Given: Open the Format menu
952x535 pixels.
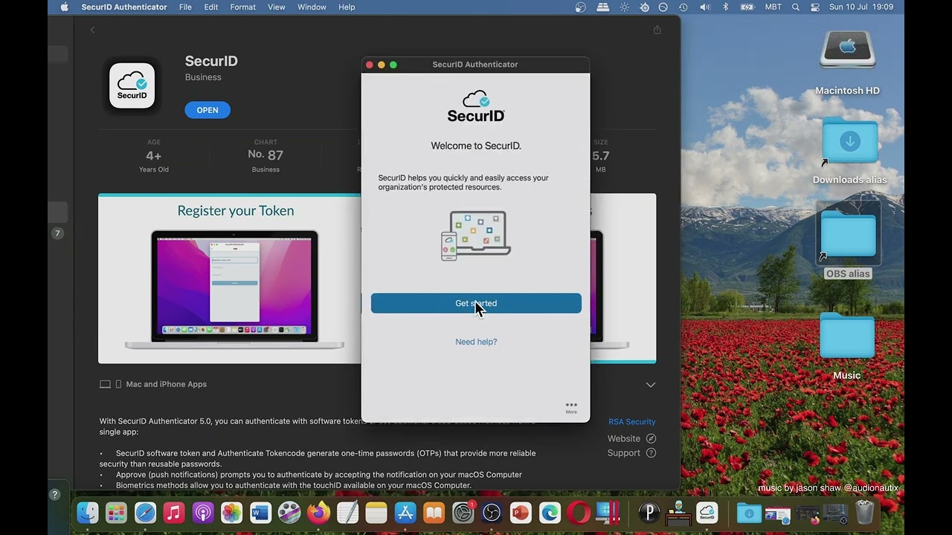Looking at the screenshot, I should 242,7.
